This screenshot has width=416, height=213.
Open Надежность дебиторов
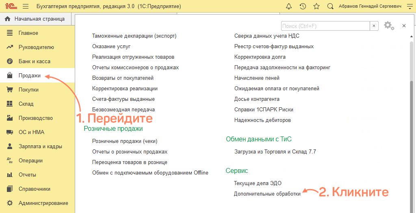point(263,120)
